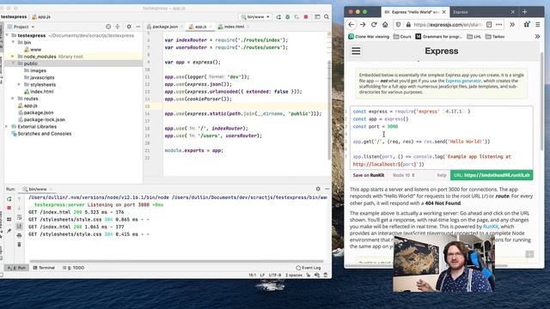
Task: Locate file via Project panel target icon
Action: [x=108, y=27]
